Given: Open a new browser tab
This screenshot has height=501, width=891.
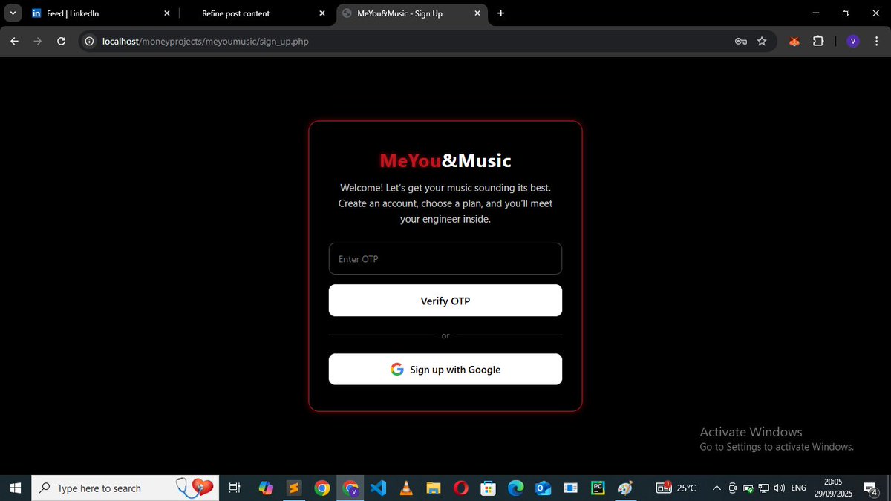Looking at the screenshot, I should click(x=501, y=13).
